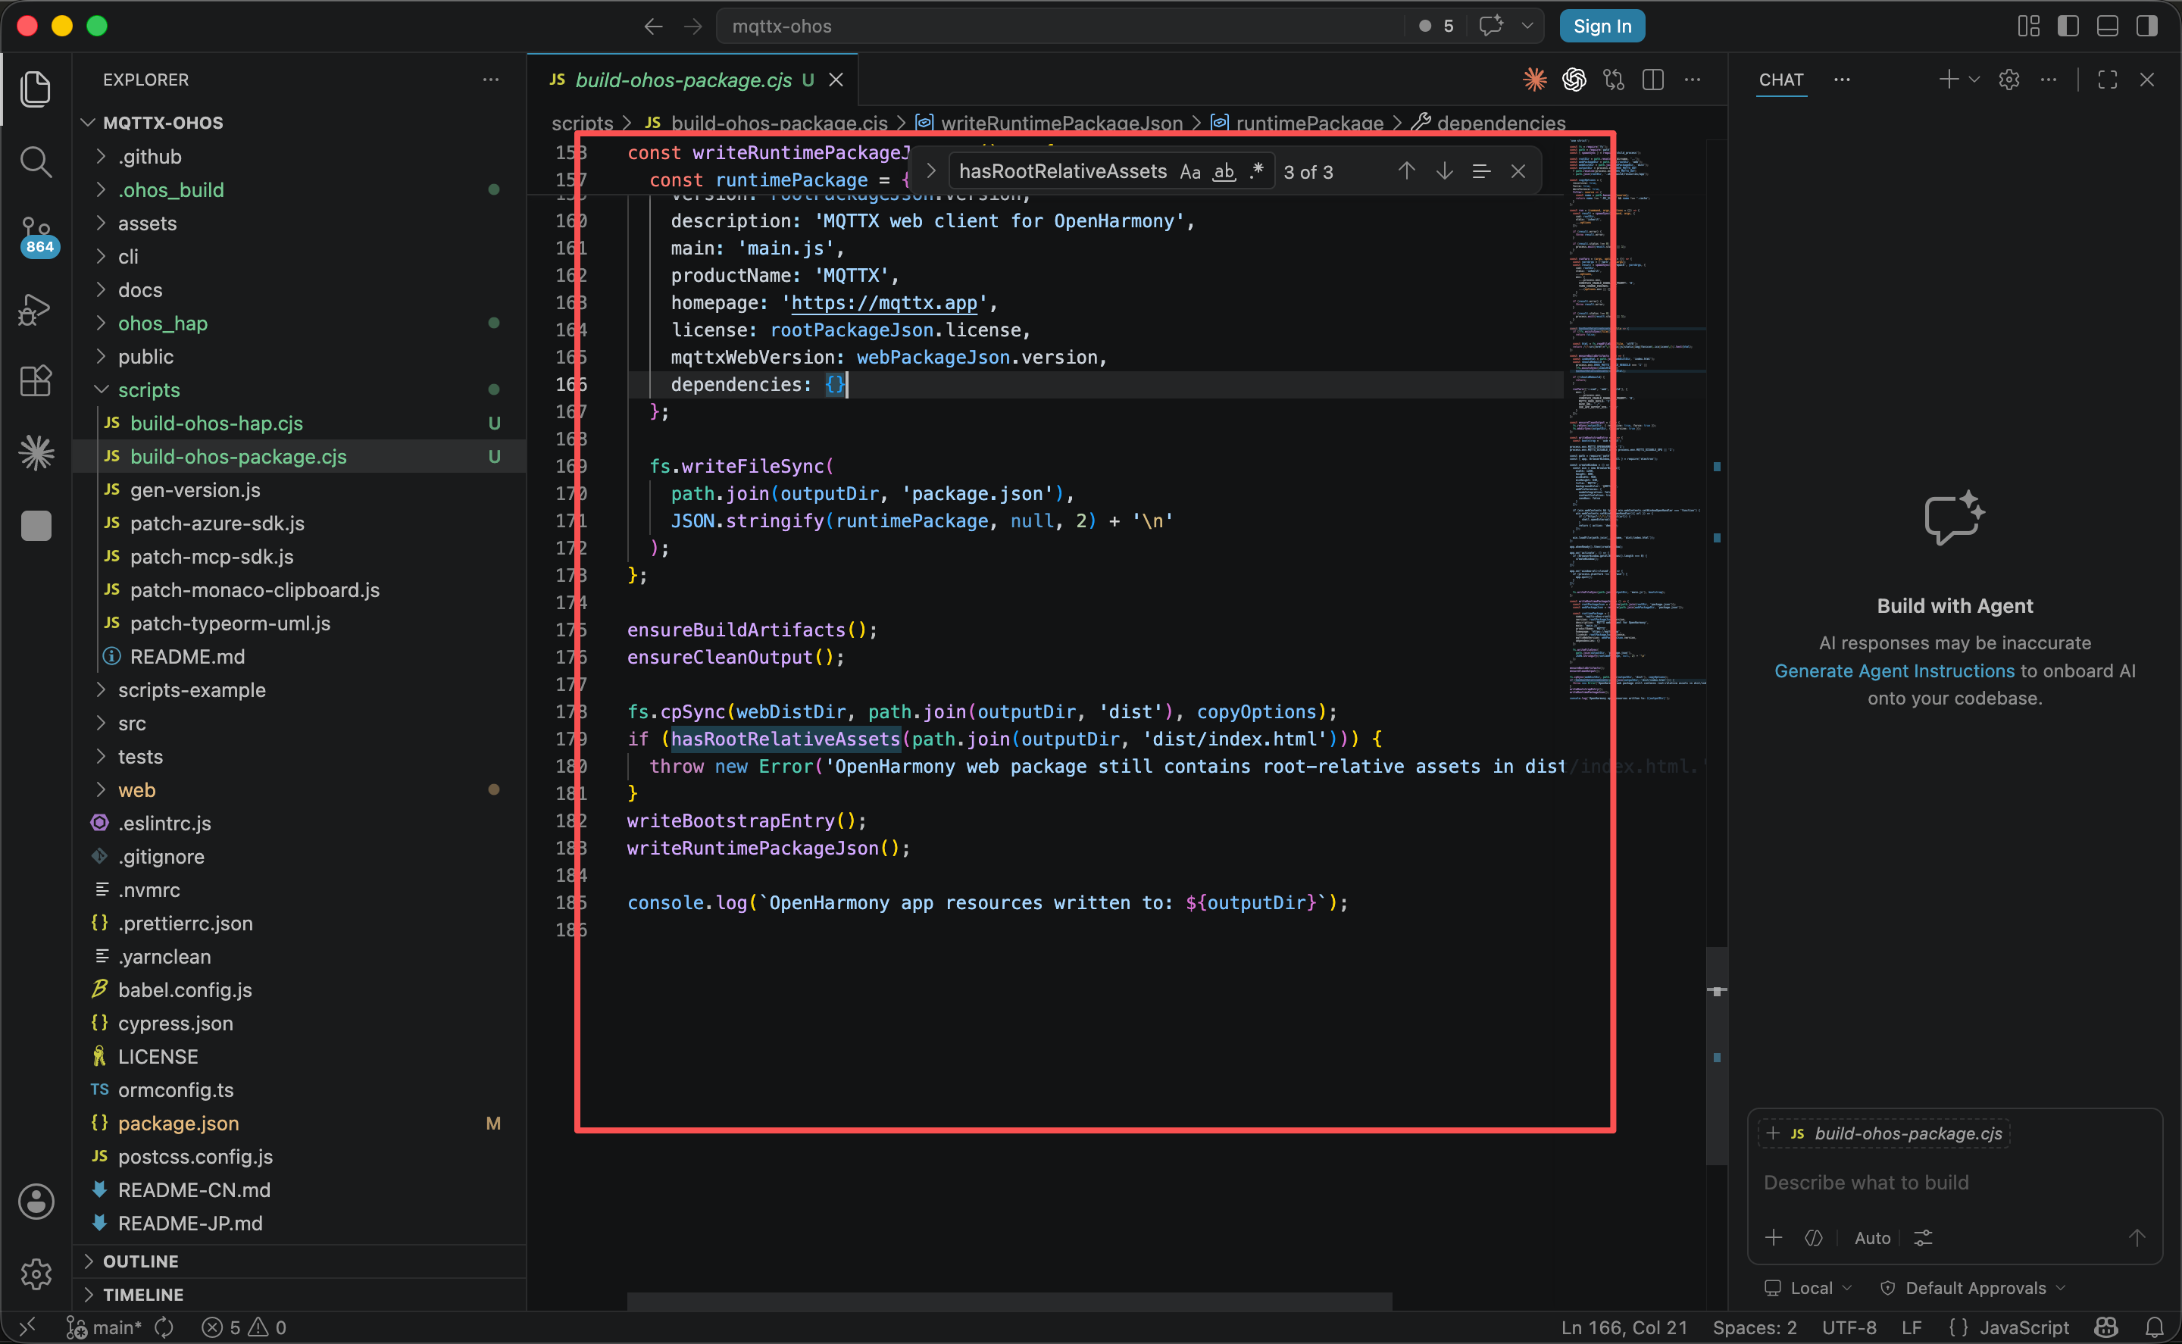Click the main branch in status bar

tap(105, 1327)
